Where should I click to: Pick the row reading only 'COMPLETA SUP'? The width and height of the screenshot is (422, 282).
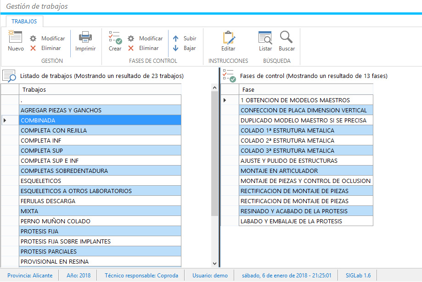(x=100, y=150)
